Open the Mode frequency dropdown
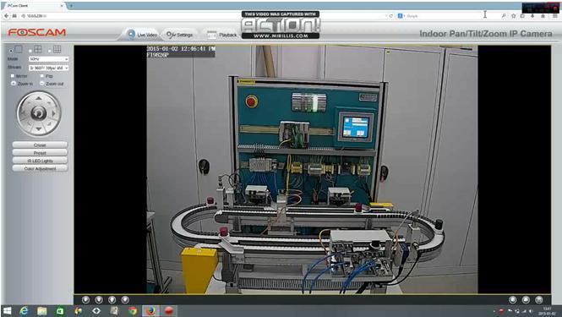 tap(49, 59)
